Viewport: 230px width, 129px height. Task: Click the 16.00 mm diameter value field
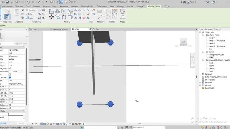click(x=15, y=56)
